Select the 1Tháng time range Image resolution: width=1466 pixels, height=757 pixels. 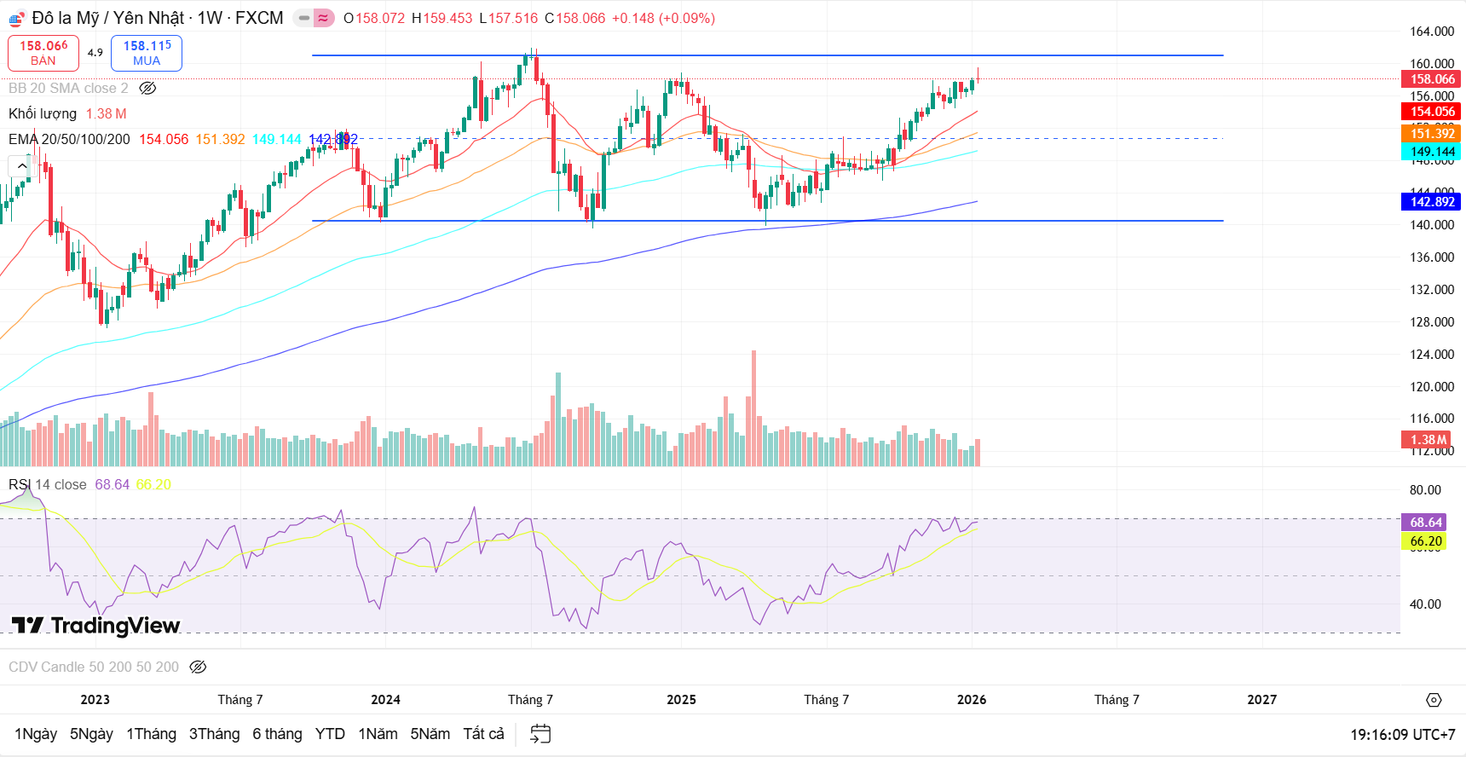[x=151, y=734]
